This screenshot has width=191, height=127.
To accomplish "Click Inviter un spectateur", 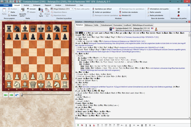I will 102,12.
